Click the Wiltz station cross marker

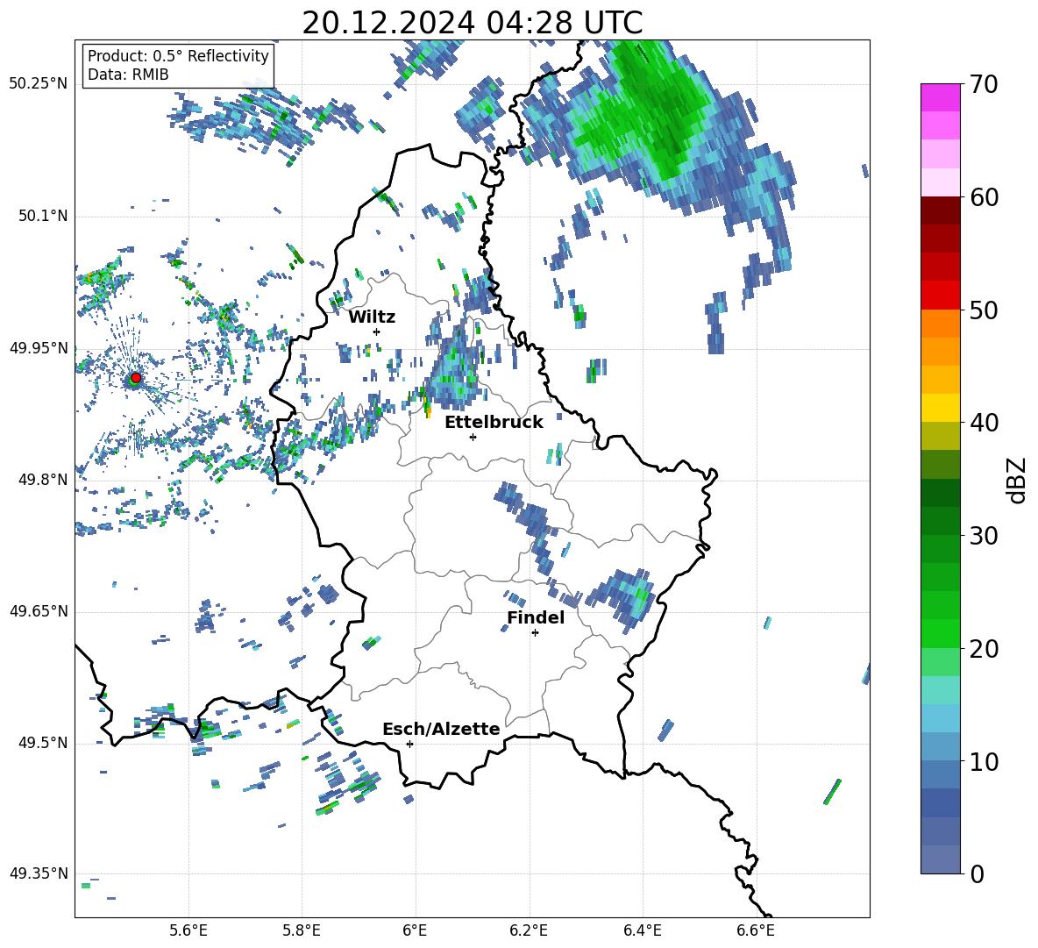[x=377, y=331]
